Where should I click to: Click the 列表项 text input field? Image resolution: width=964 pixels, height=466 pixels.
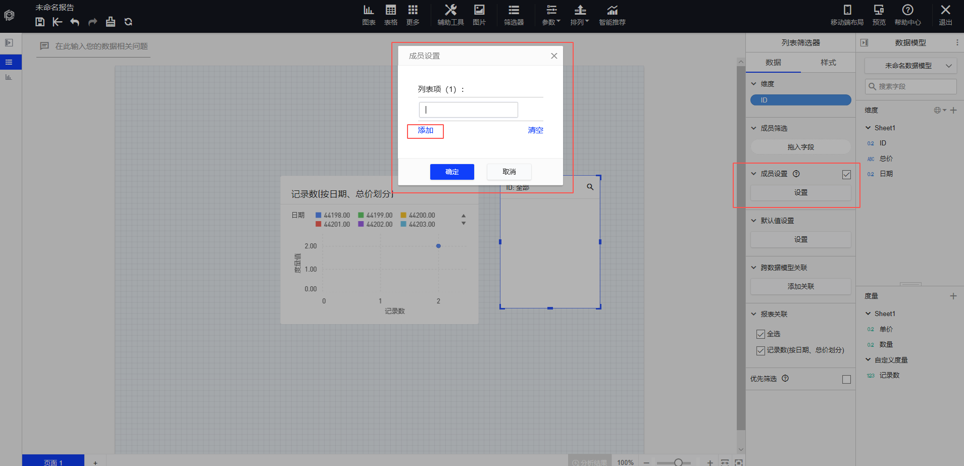tap(468, 110)
